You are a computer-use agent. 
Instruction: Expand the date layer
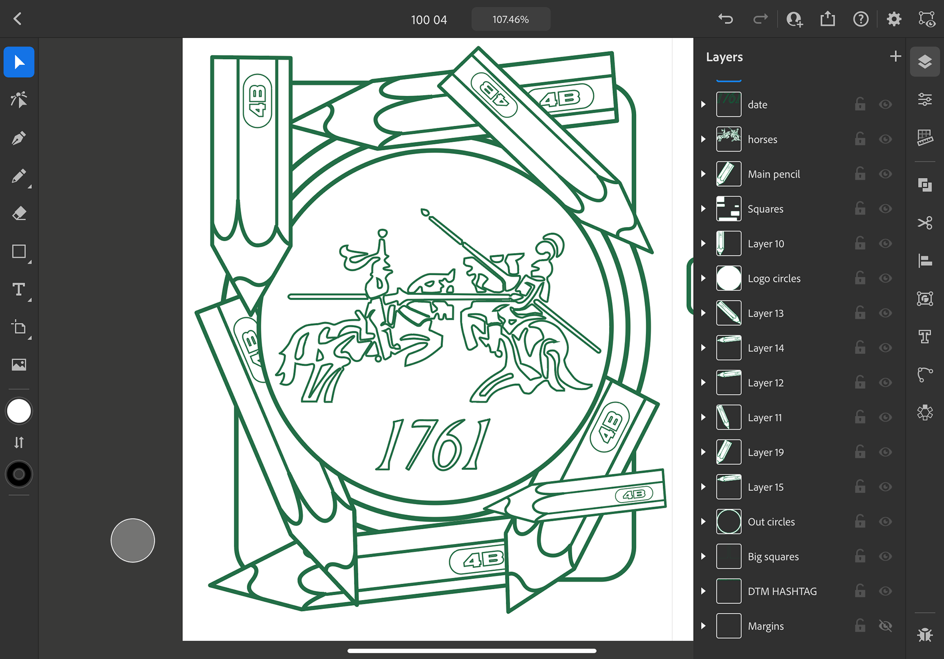pyautogui.click(x=704, y=104)
